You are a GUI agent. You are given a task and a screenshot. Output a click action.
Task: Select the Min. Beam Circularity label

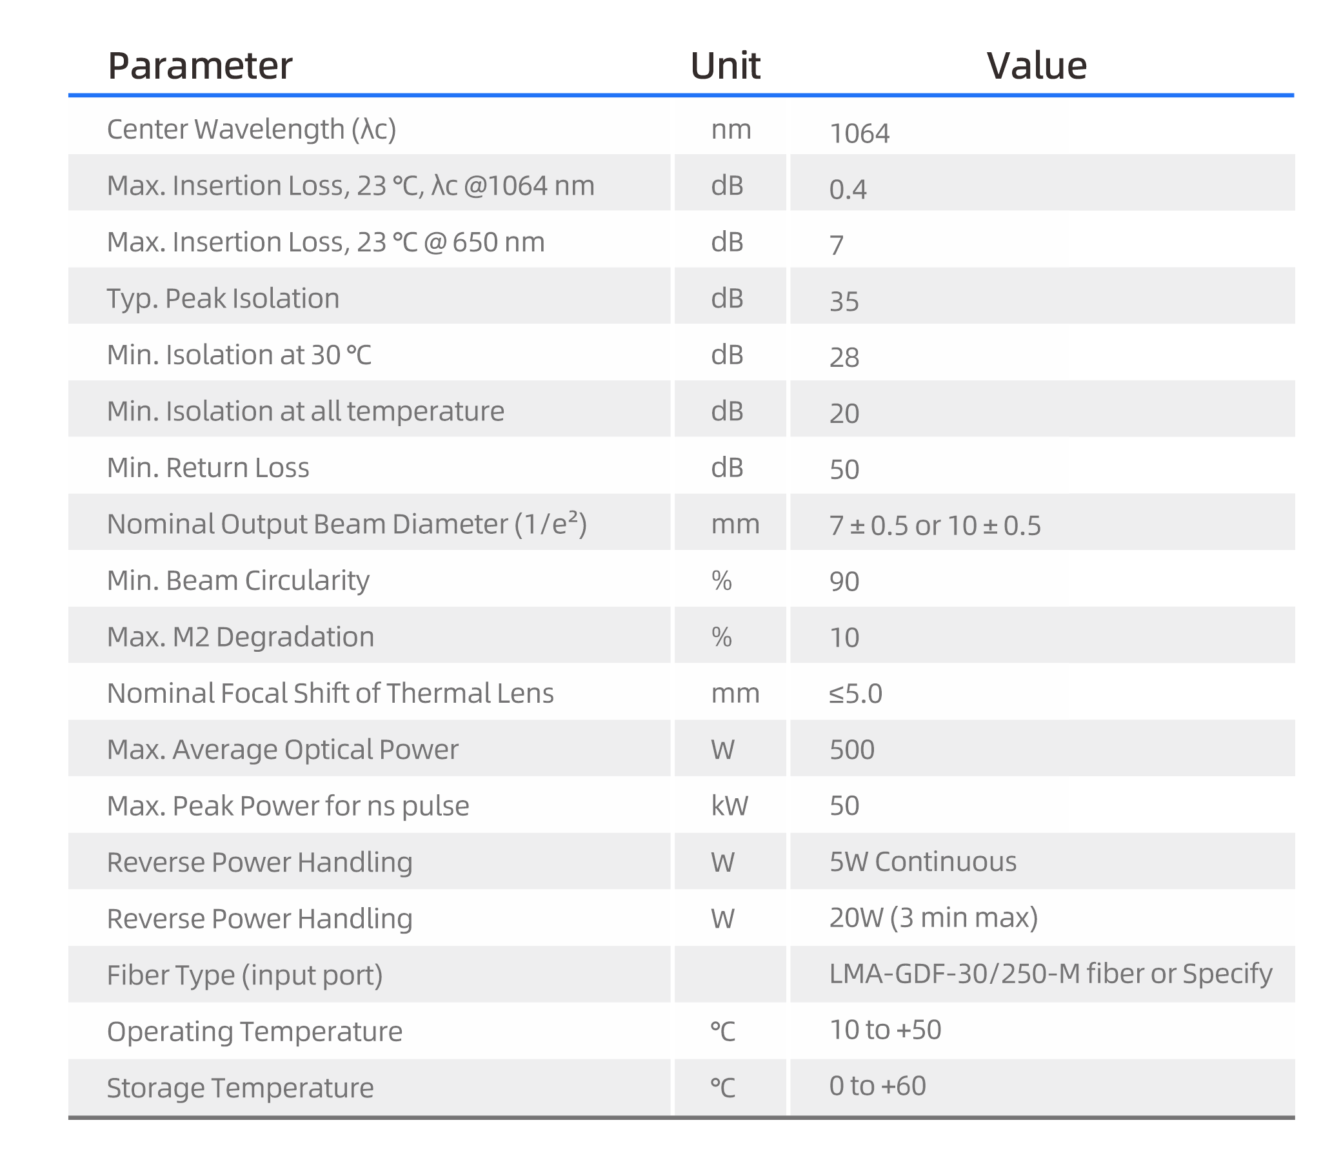point(237,580)
